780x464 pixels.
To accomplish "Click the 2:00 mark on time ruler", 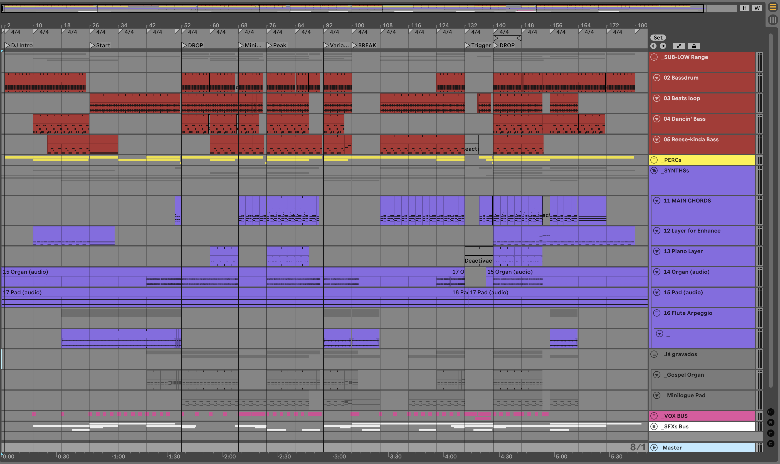I will pos(230,456).
